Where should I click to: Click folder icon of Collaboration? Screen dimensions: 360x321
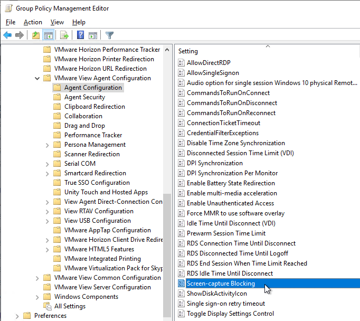click(x=57, y=116)
